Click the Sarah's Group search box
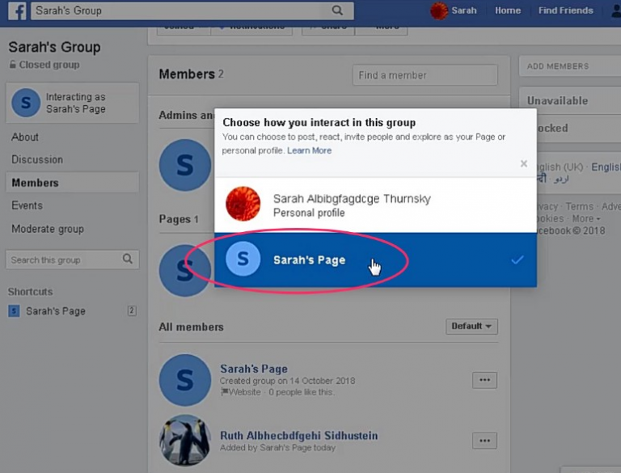The height and width of the screenshot is (473, 621). (x=192, y=11)
